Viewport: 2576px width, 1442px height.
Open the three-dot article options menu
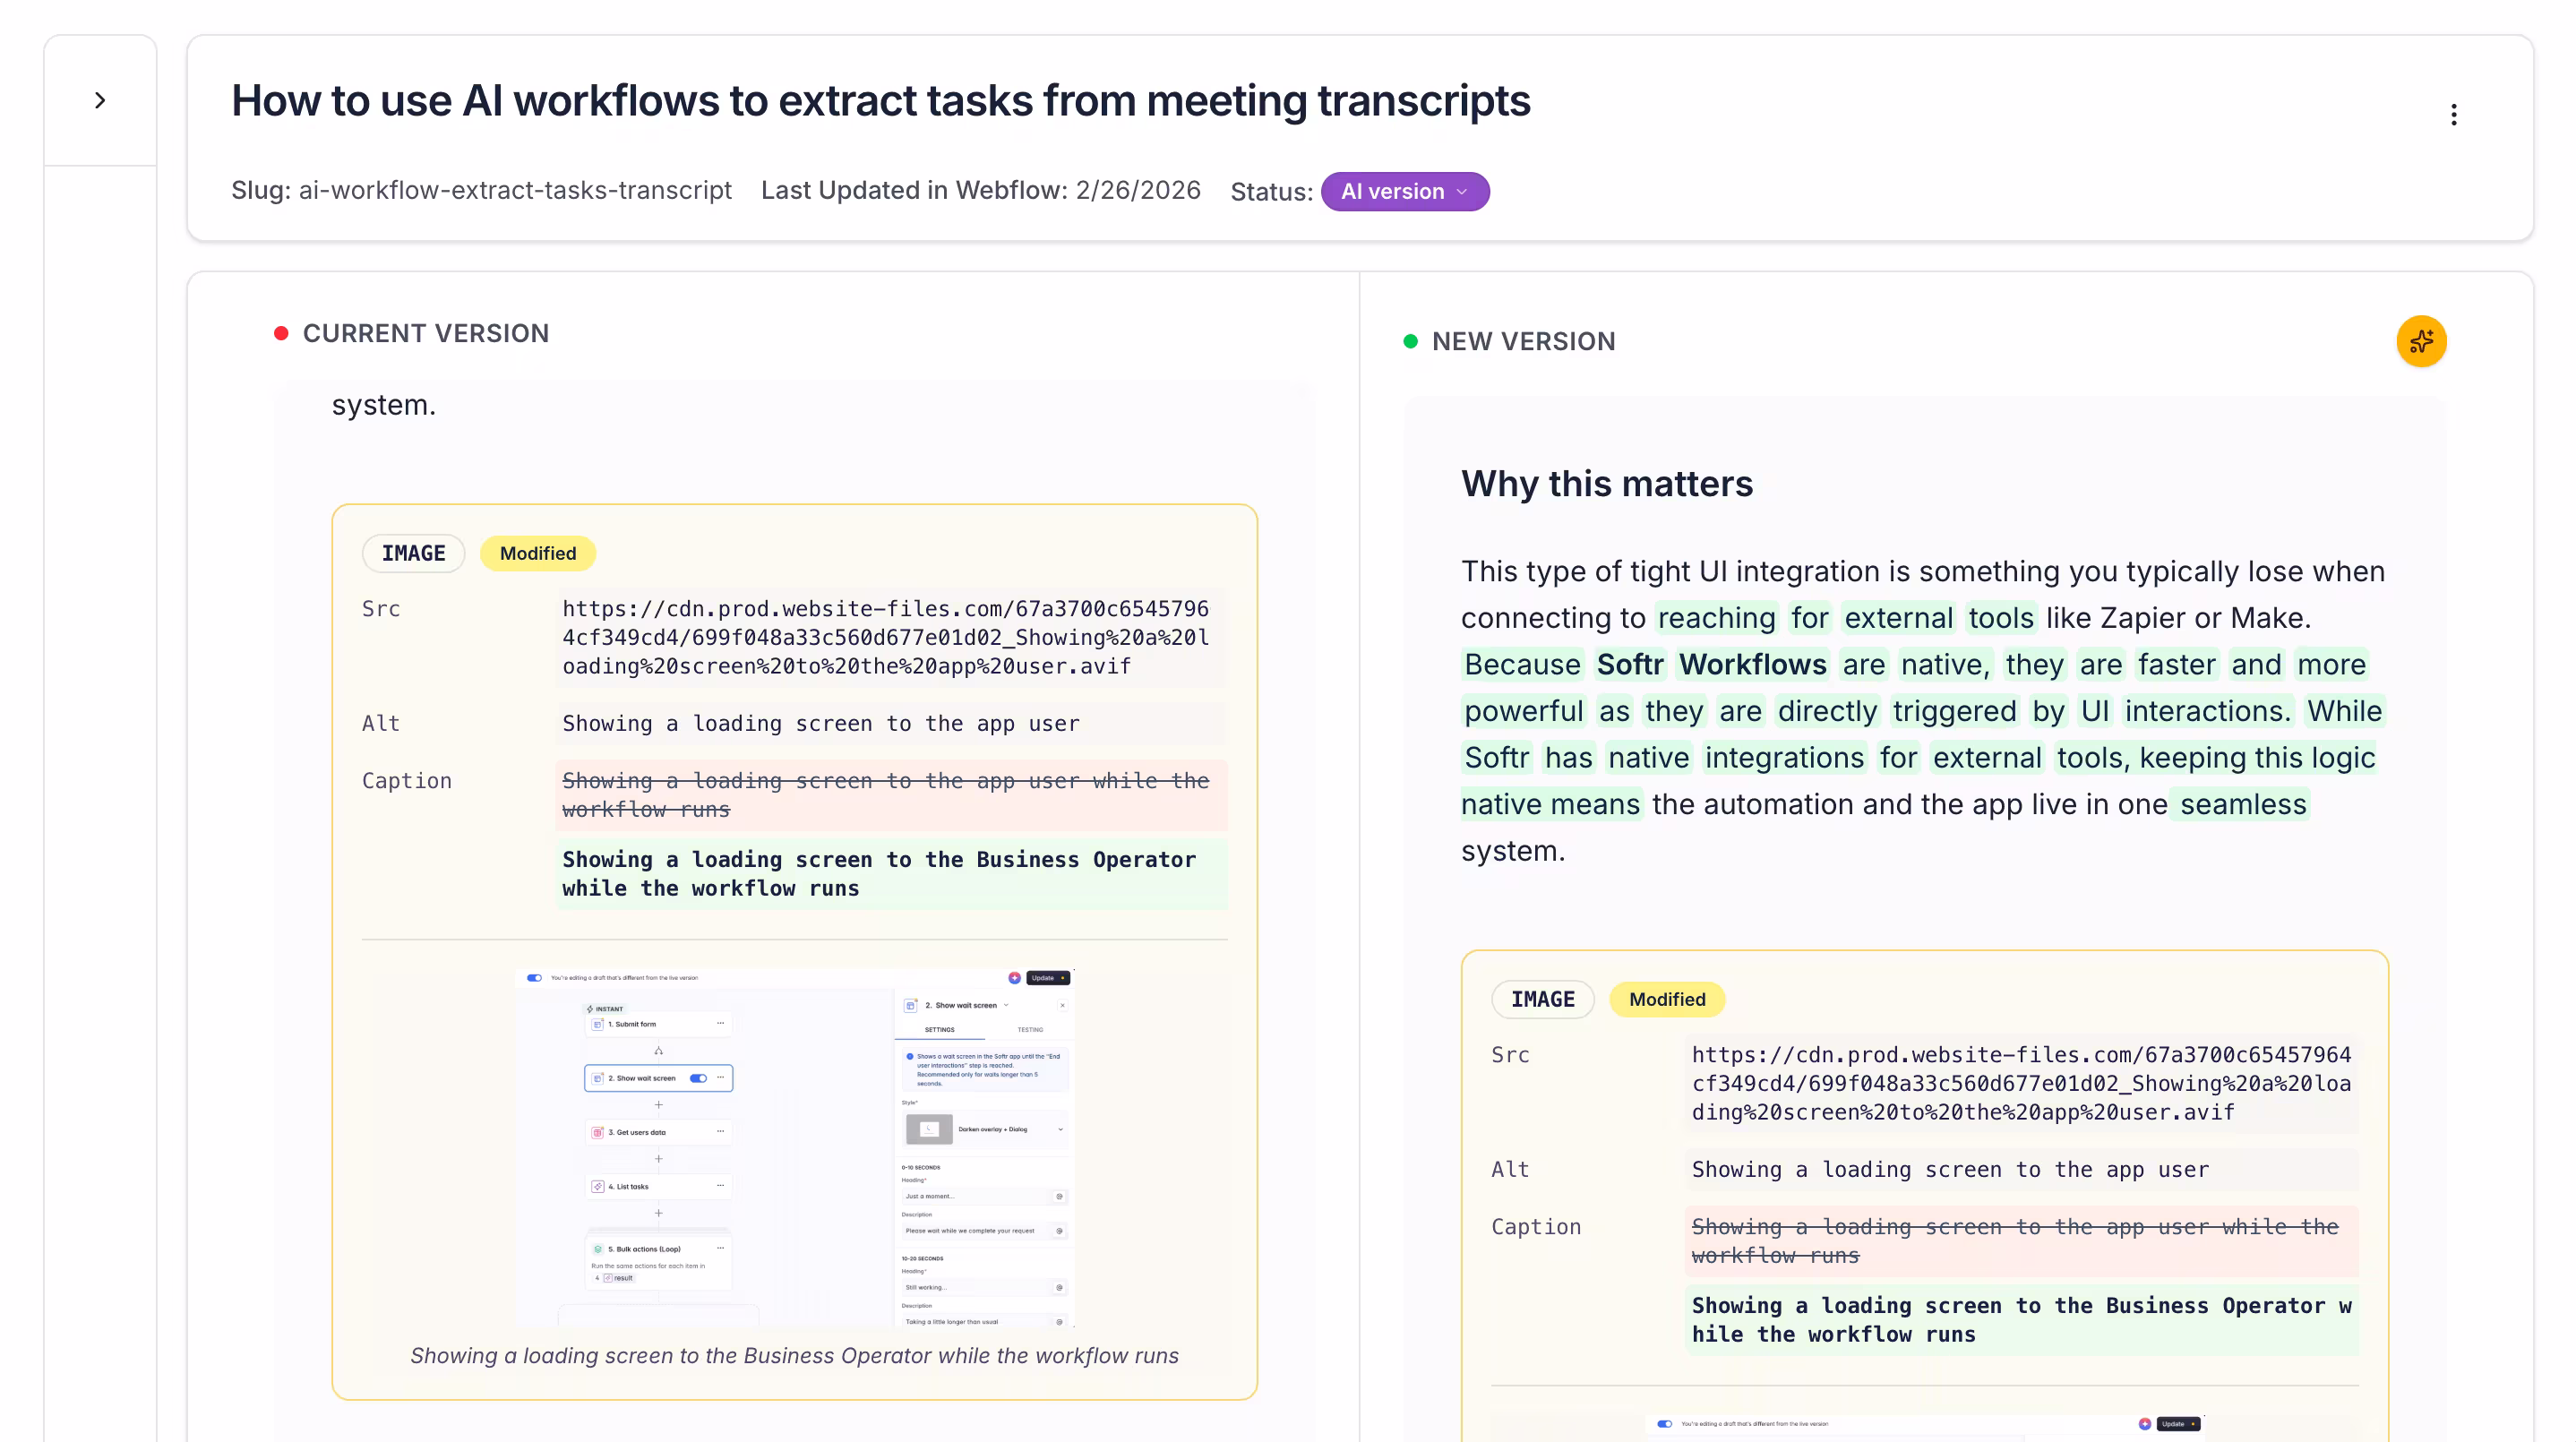(2453, 115)
